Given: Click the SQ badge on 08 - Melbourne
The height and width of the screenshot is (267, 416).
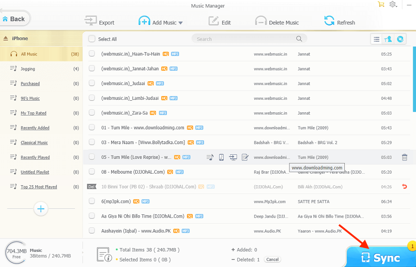Looking at the screenshot, I should [170, 172].
